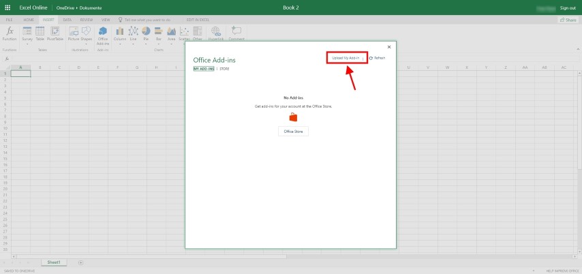Insert a Function from the ribbon
Image resolution: width=582 pixels, height=274 pixels.
pyautogui.click(x=10, y=34)
